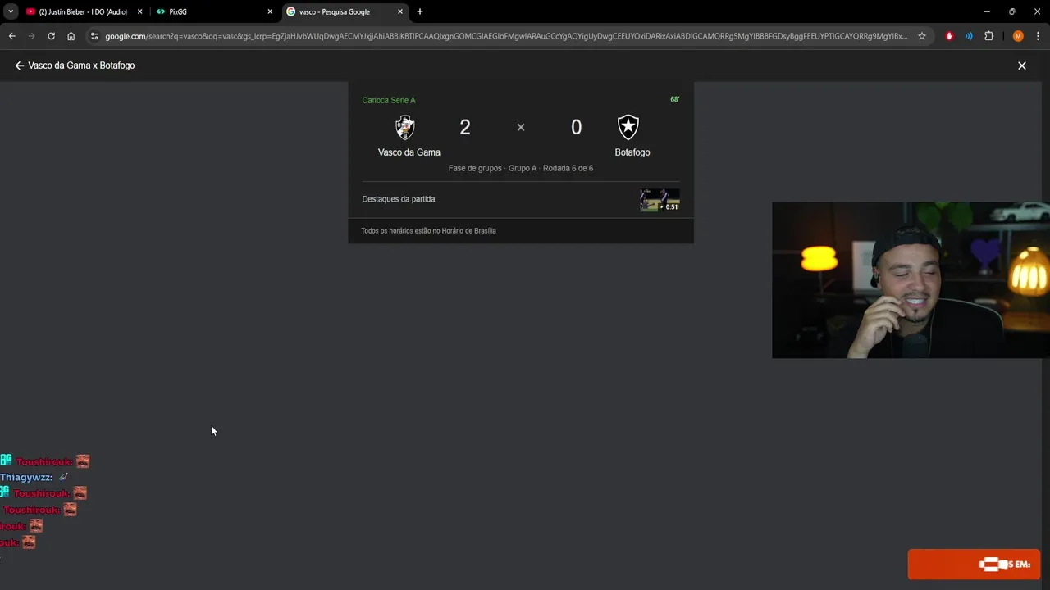
Task: Close the PixGG tab
Action: click(x=270, y=11)
